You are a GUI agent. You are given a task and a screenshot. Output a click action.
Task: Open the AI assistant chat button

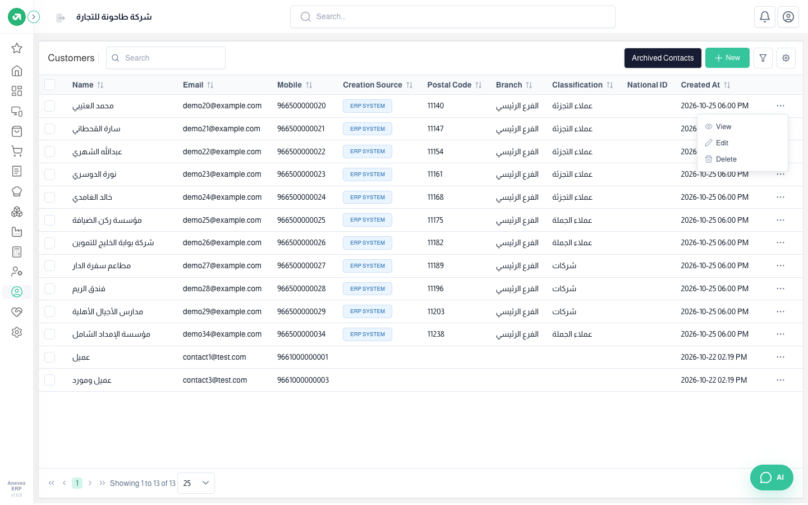point(772,478)
